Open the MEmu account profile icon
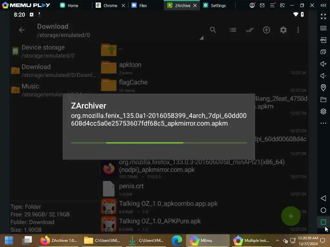Screen dimensions: 330x247 (252, 5)
